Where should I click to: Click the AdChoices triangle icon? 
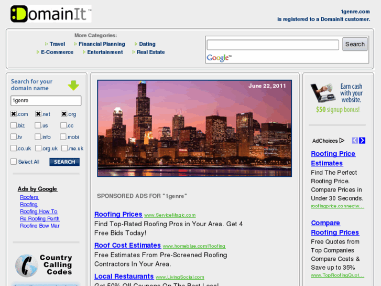click(342, 141)
